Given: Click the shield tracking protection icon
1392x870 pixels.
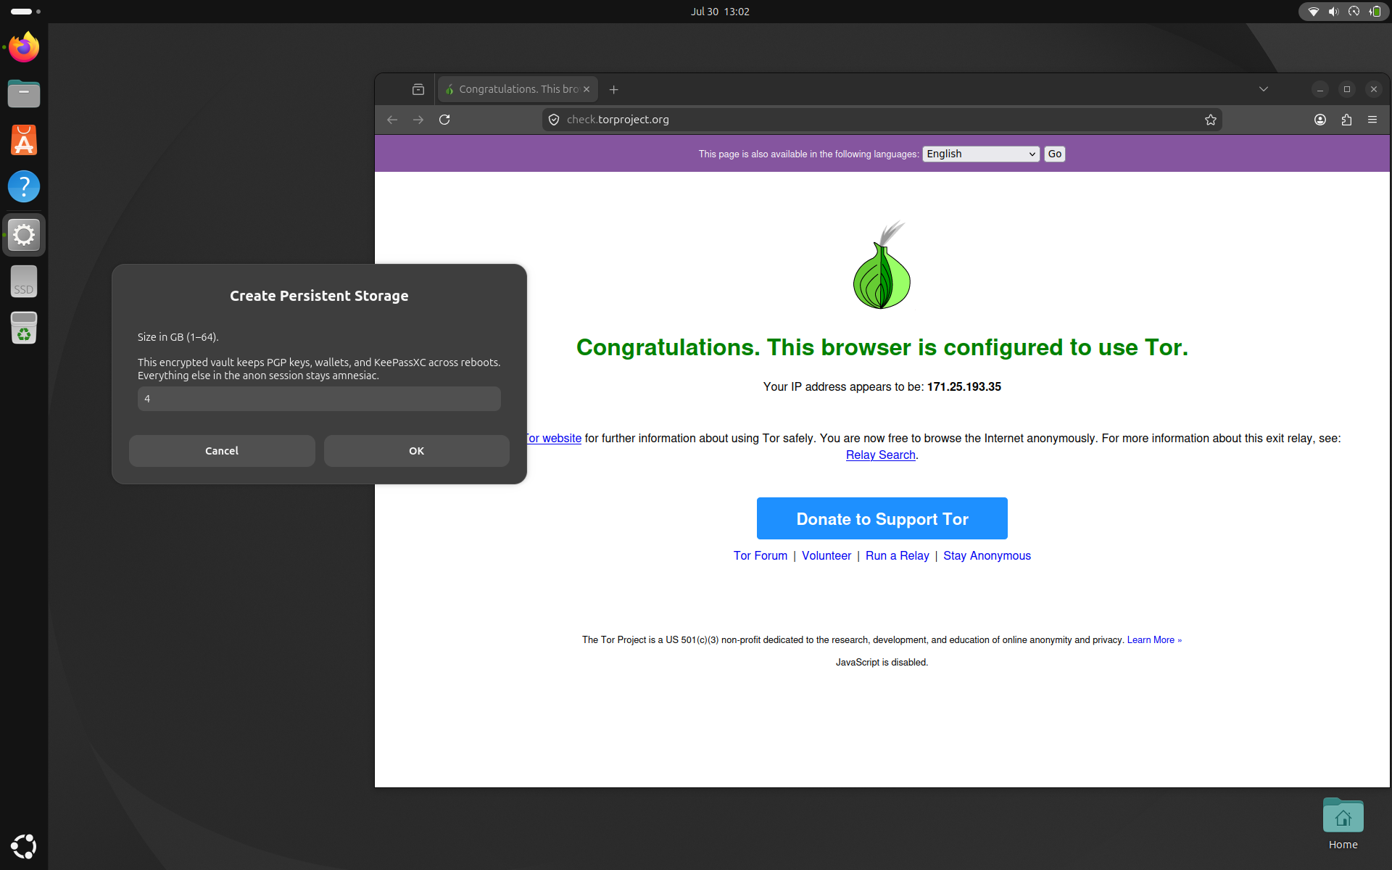Looking at the screenshot, I should [554, 120].
